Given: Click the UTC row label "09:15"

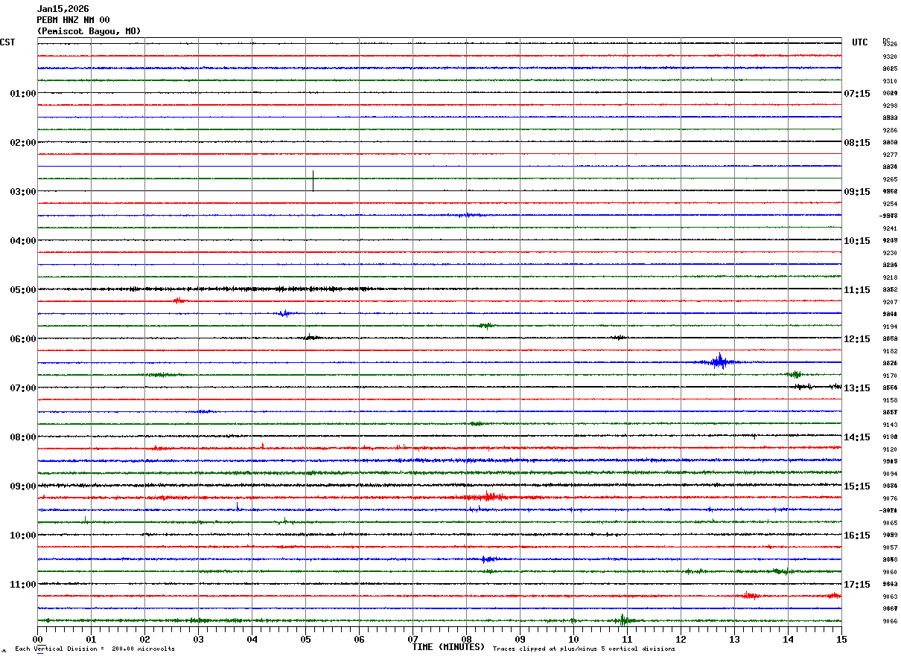Looking at the screenshot, I should click(857, 192).
